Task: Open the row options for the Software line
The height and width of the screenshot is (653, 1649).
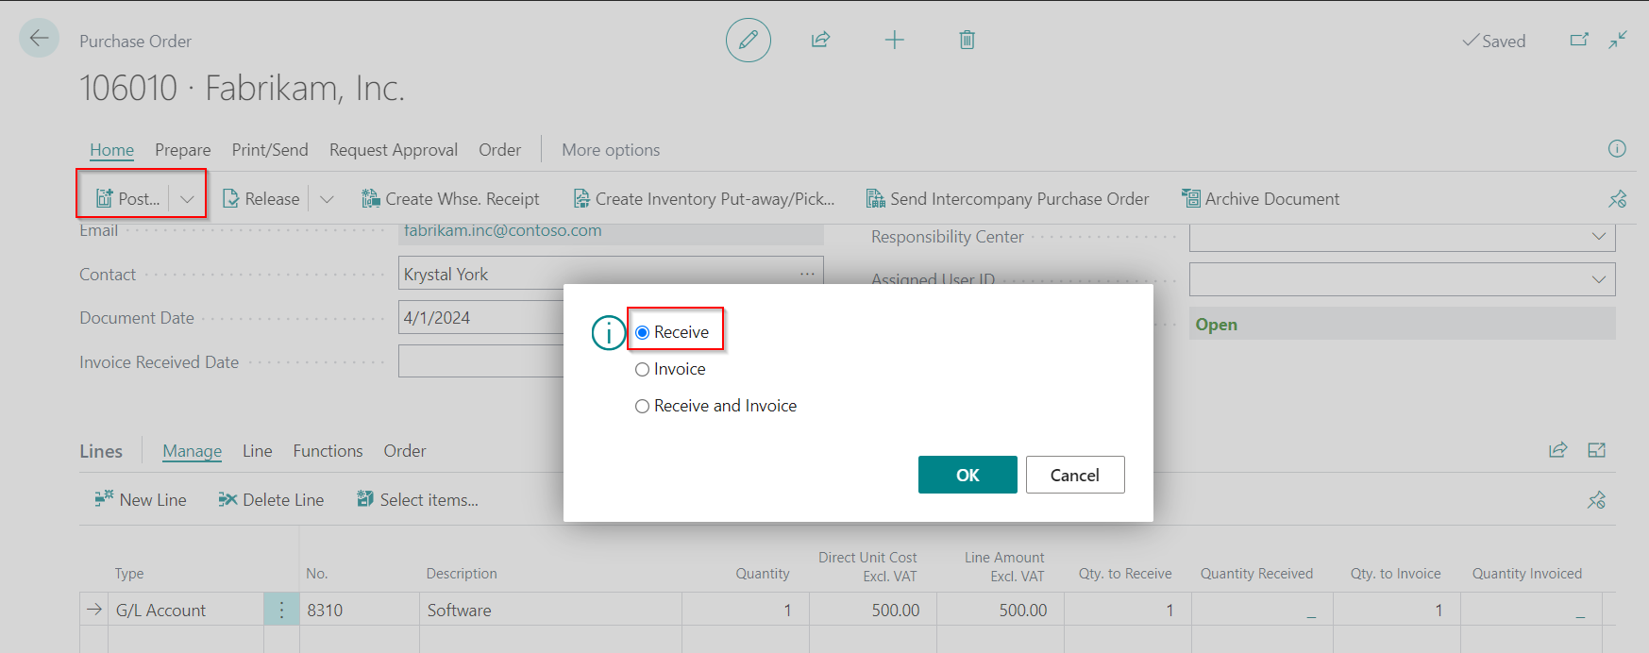Action: [281, 610]
